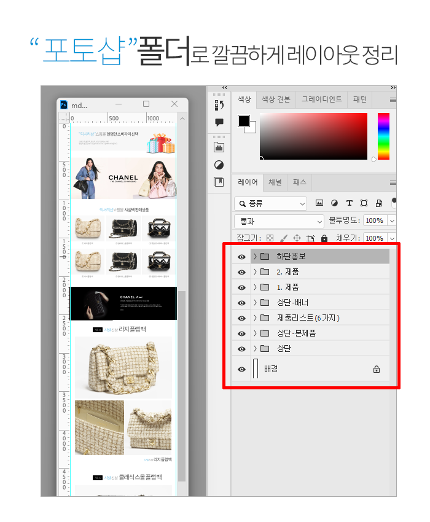
Task: Open the History panel icon
Action: (219, 105)
